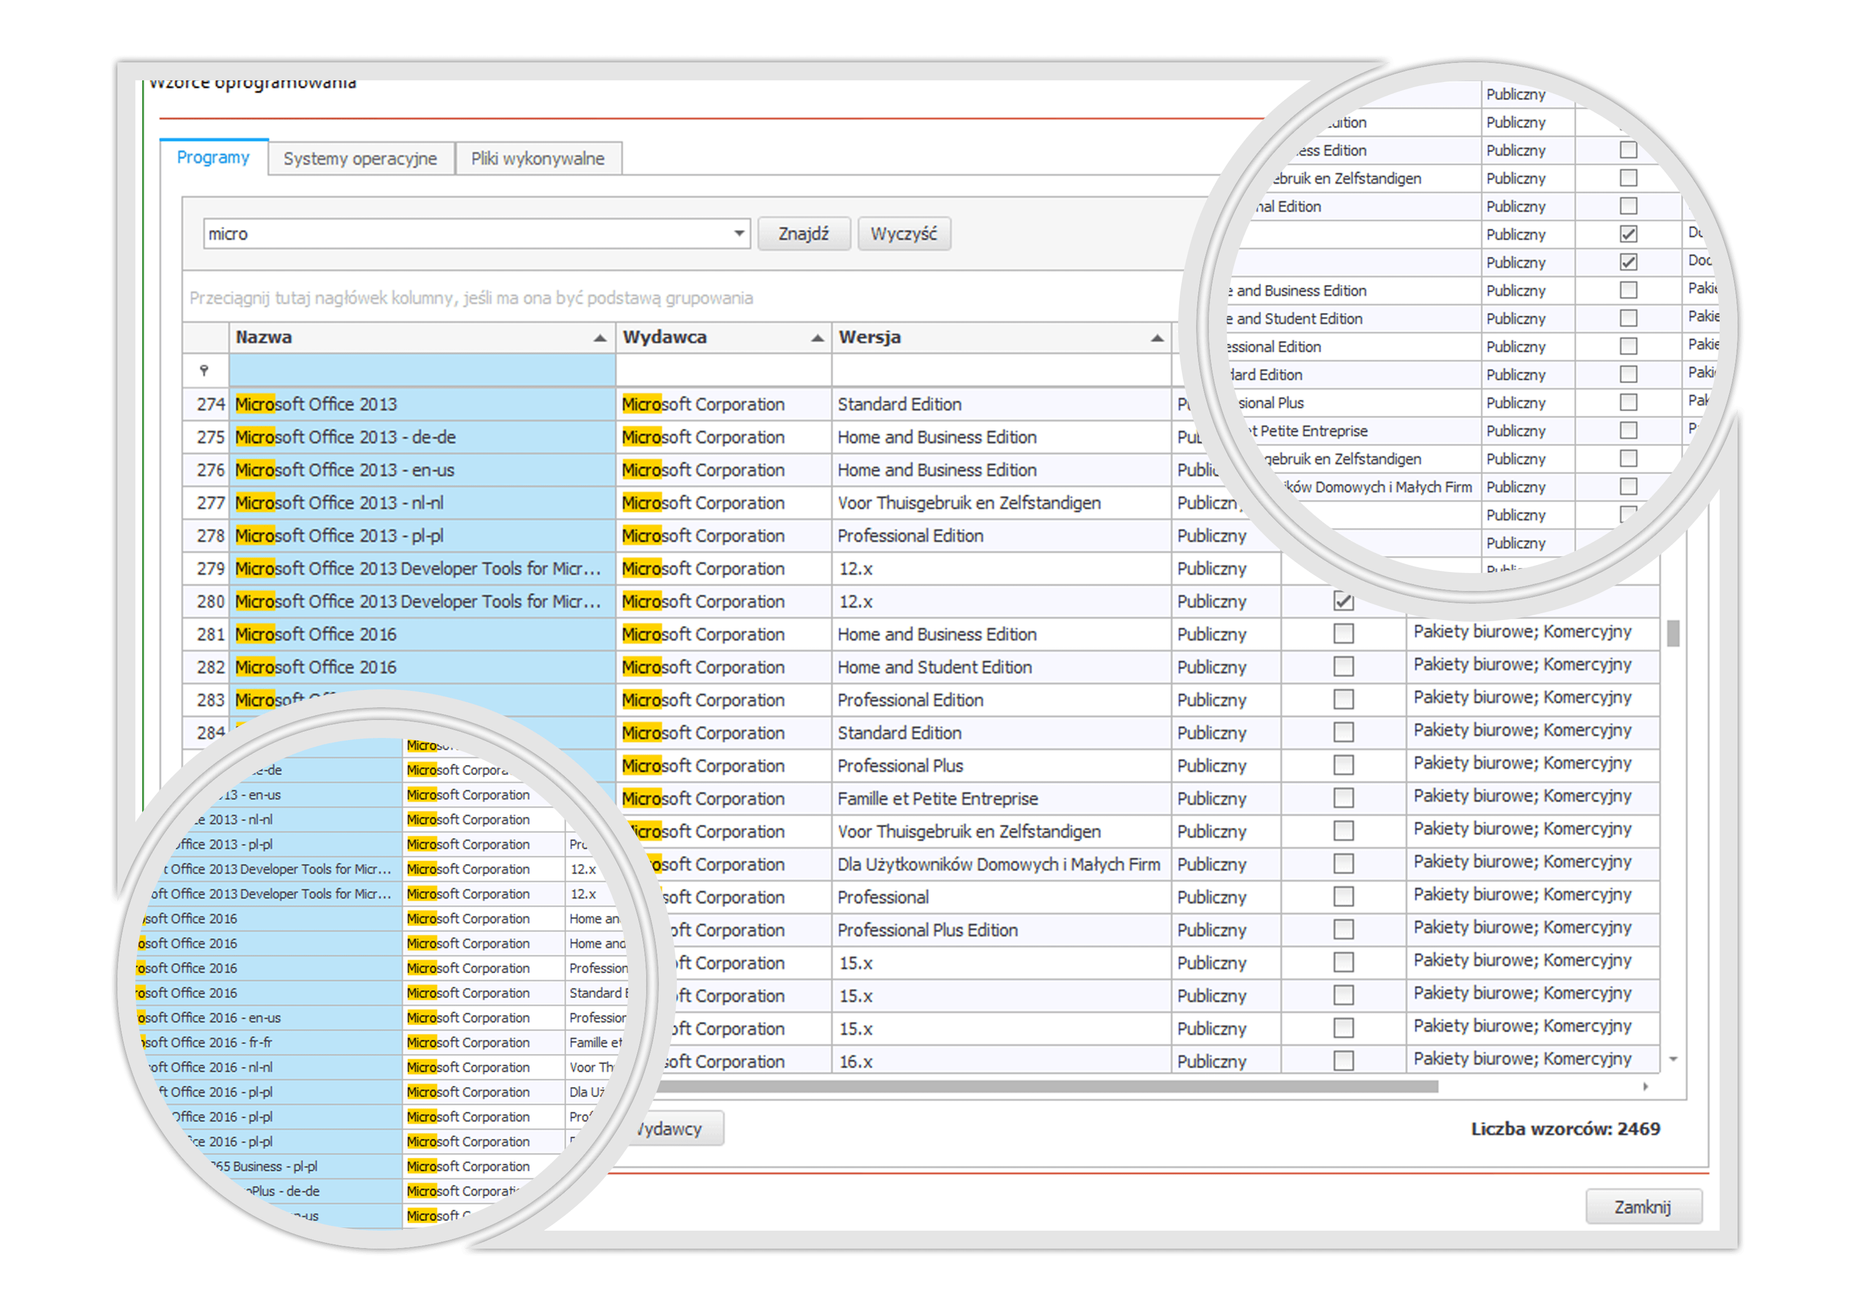The height and width of the screenshot is (1311, 1855).
Task: Switch to the Programy tab
Action: coord(213,158)
